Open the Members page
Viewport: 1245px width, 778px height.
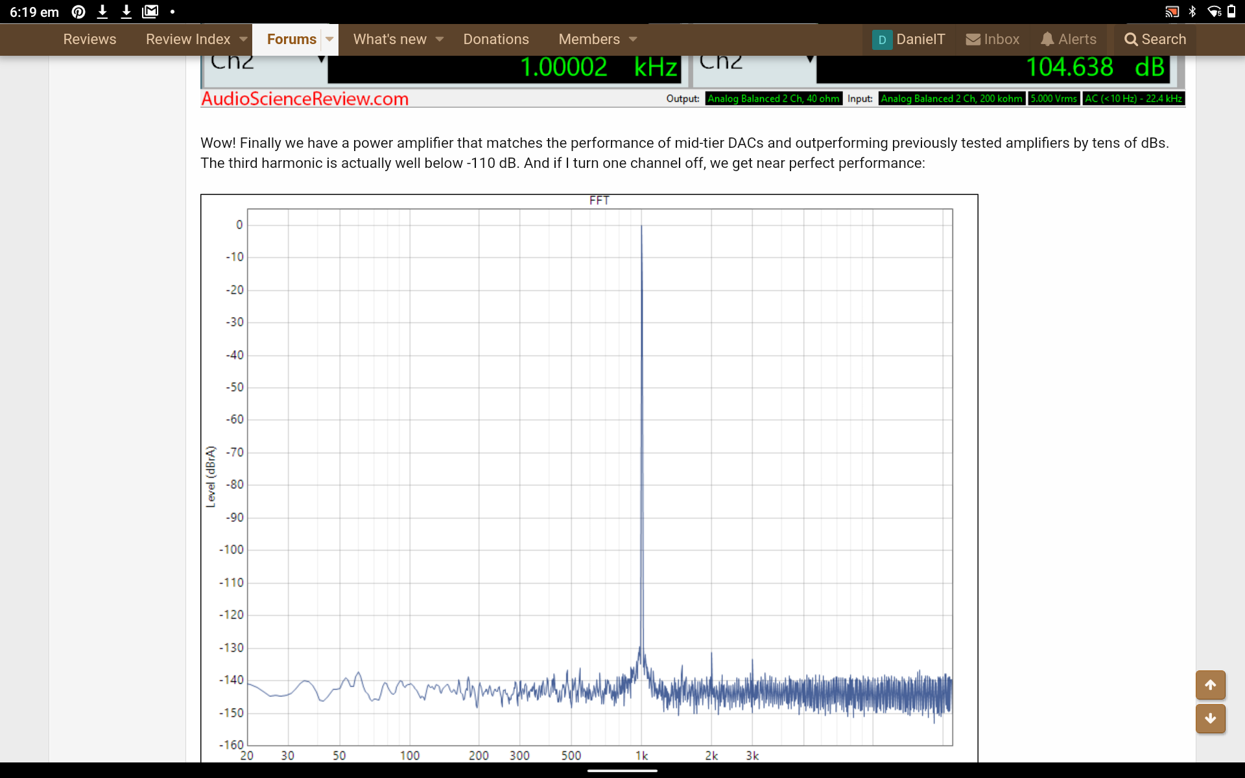(x=589, y=40)
